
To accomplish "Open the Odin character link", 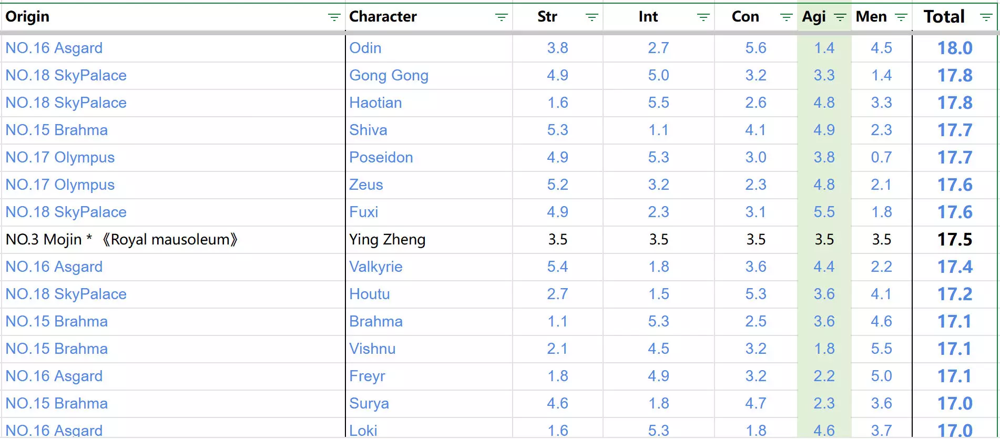I will click(365, 48).
